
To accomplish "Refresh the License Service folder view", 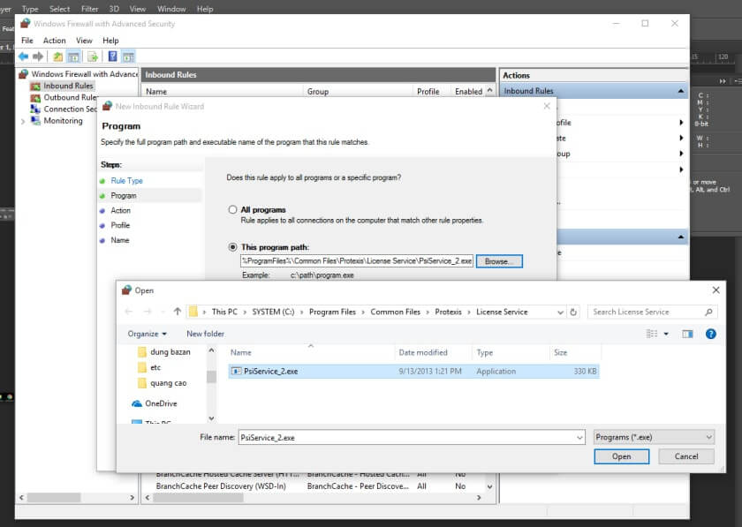I will [x=574, y=312].
